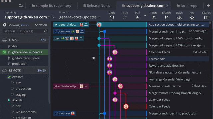Open the repository folder icon tab
213x119 pixels.
(x=21, y=6)
